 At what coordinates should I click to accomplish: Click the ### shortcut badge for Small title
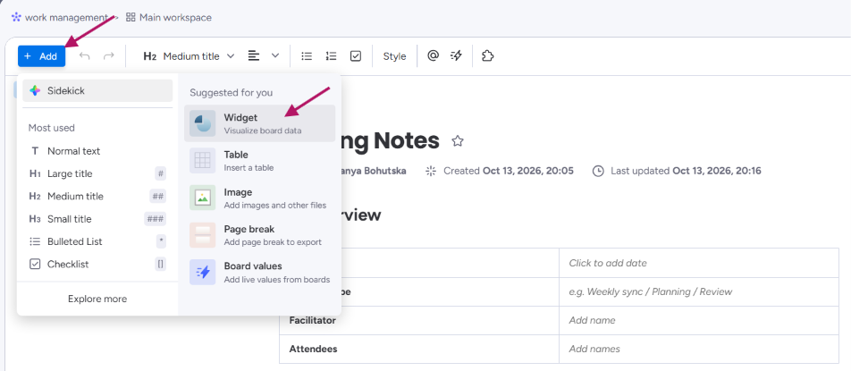[156, 219]
